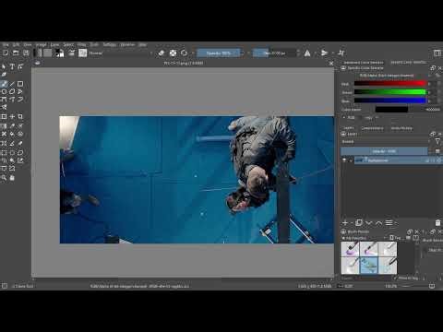Select the Dynamic Brush tool
Image resolution: width=443 pixels, height=332 pixels.
[x=20, y=100]
